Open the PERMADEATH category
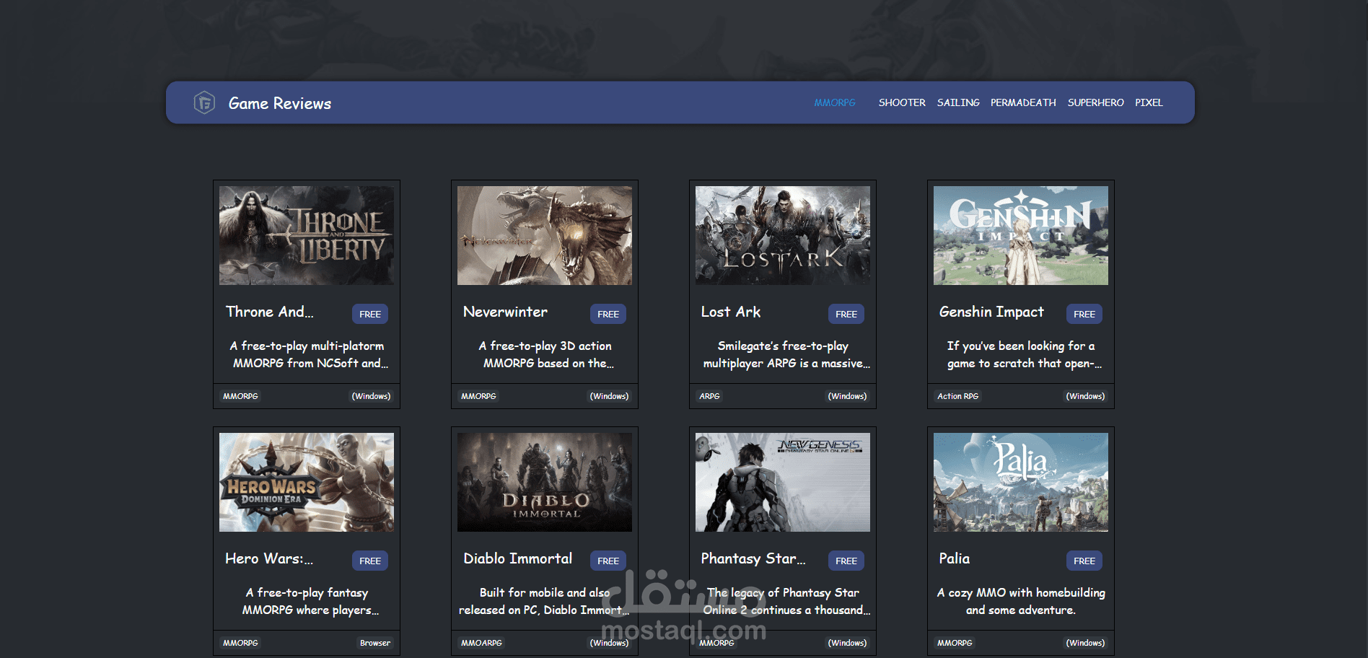1368x658 pixels. [1023, 102]
